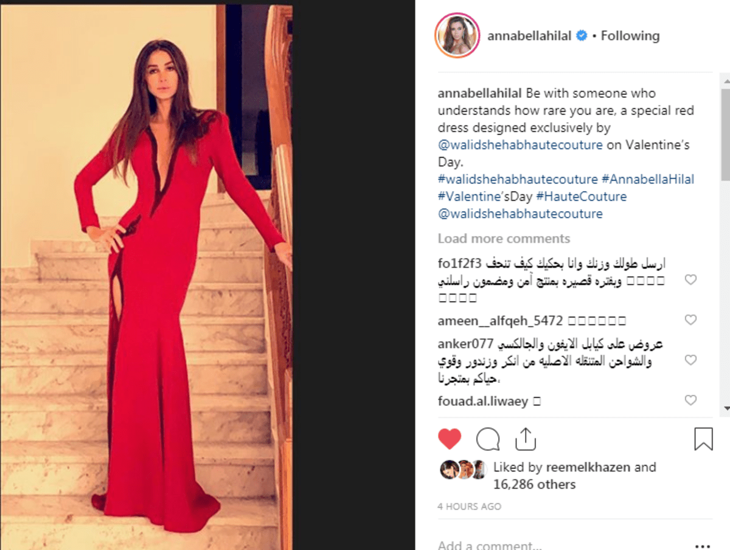Click the Add a comment field
The width and height of the screenshot is (730, 550).
point(560,545)
